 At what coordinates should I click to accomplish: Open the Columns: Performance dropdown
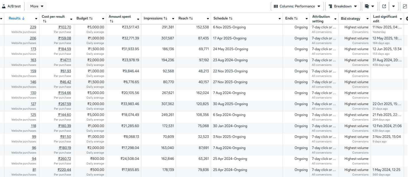point(297,6)
